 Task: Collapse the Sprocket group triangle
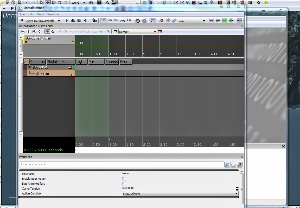[29, 67]
